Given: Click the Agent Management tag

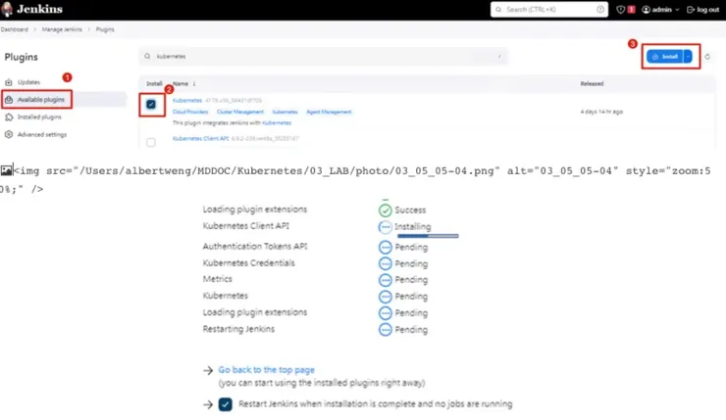Looking at the screenshot, I should (x=329, y=112).
